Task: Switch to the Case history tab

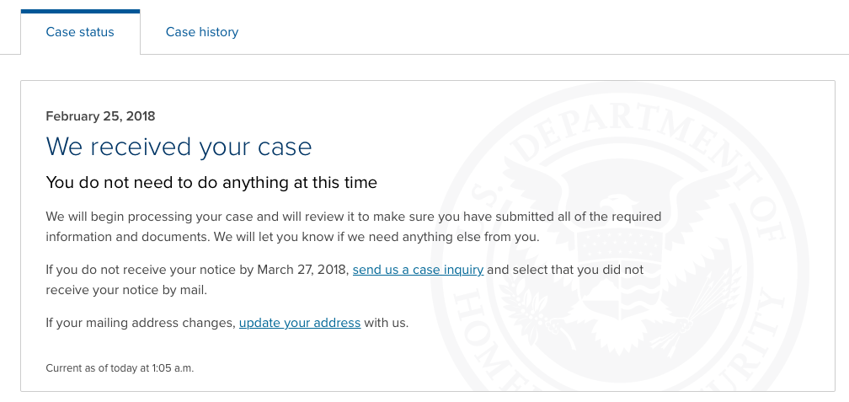Action: 201,32
